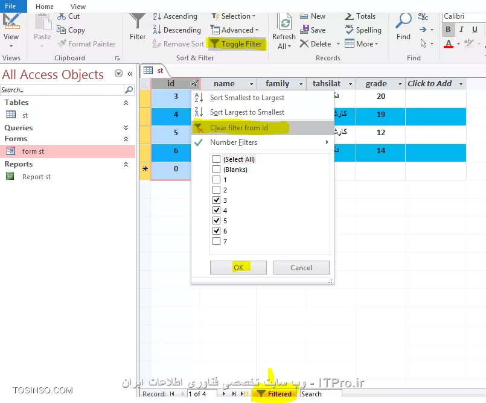The height and width of the screenshot is (403, 486).
Task: Choose Clear filter from id
Action: point(238,128)
